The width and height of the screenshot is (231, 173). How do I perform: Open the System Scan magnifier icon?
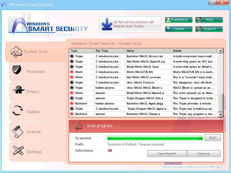(x=16, y=52)
